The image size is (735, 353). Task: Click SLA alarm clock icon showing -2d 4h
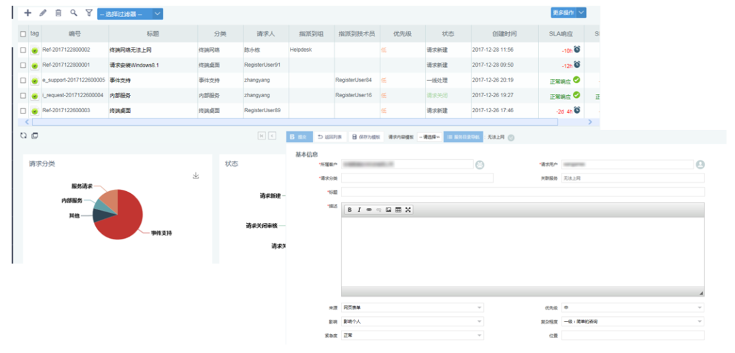tap(577, 110)
